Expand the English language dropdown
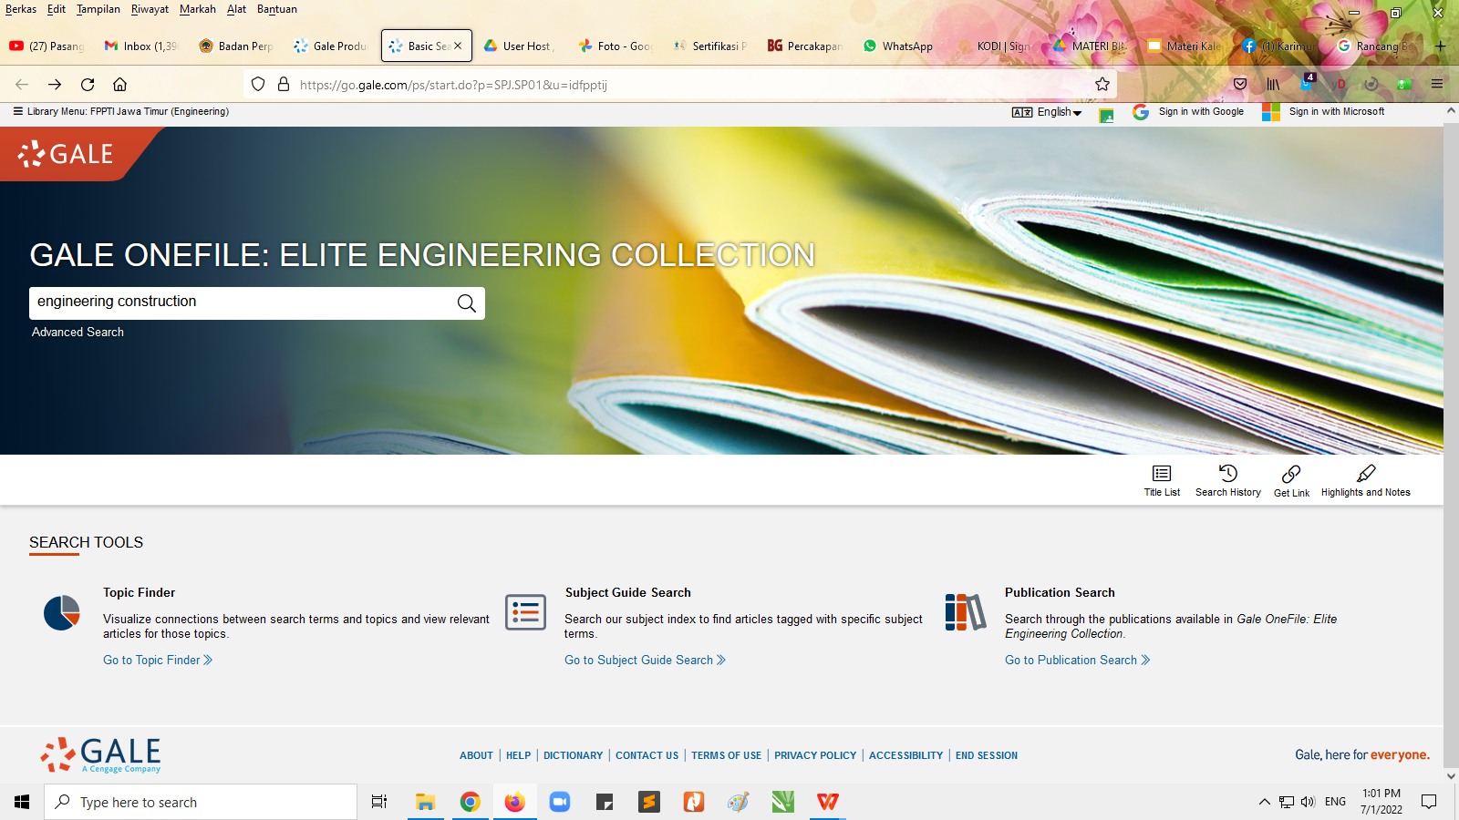Screen dimensions: 1459x820 1047,112
